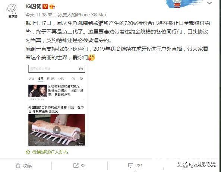Open the 微博游戏红人动态 topic link
221x172 pixels.
pos(50,152)
